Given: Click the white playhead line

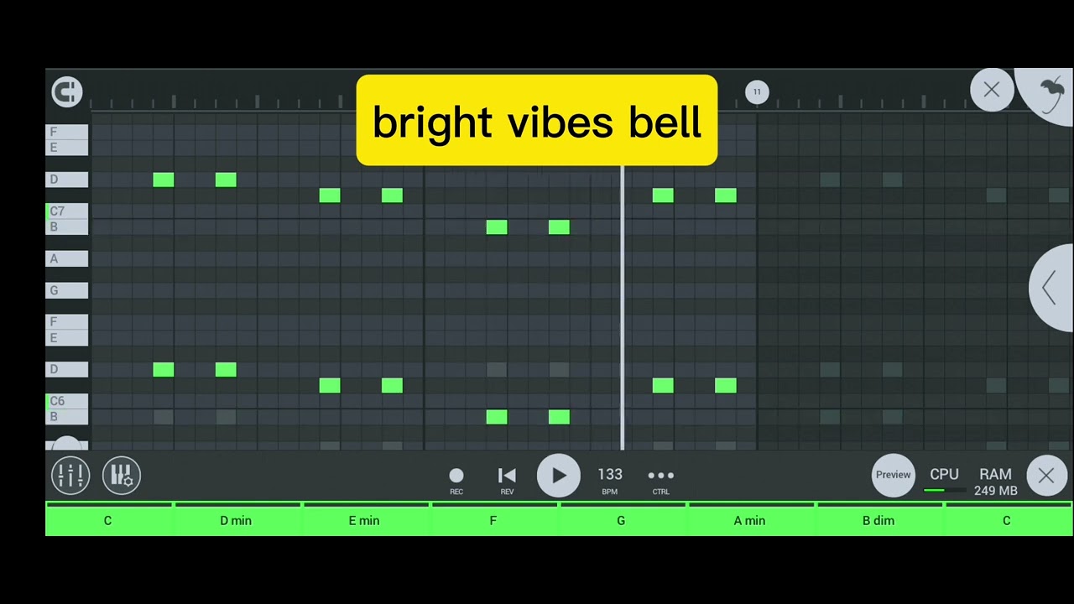Looking at the screenshot, I should 622,308.
